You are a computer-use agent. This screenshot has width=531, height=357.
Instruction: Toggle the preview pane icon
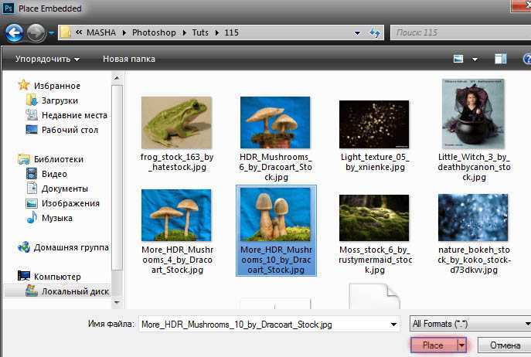[x=500, y=59]
